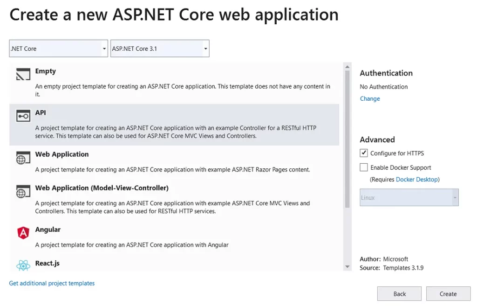Click the template list scrollbar thumb
The height and width of the screenshot is (306, 477).
pos(347,139)
